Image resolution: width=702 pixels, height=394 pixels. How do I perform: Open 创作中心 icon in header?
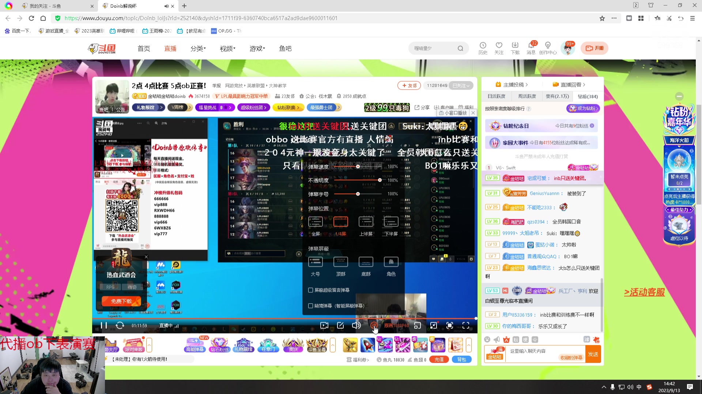(x=548, y=48)
